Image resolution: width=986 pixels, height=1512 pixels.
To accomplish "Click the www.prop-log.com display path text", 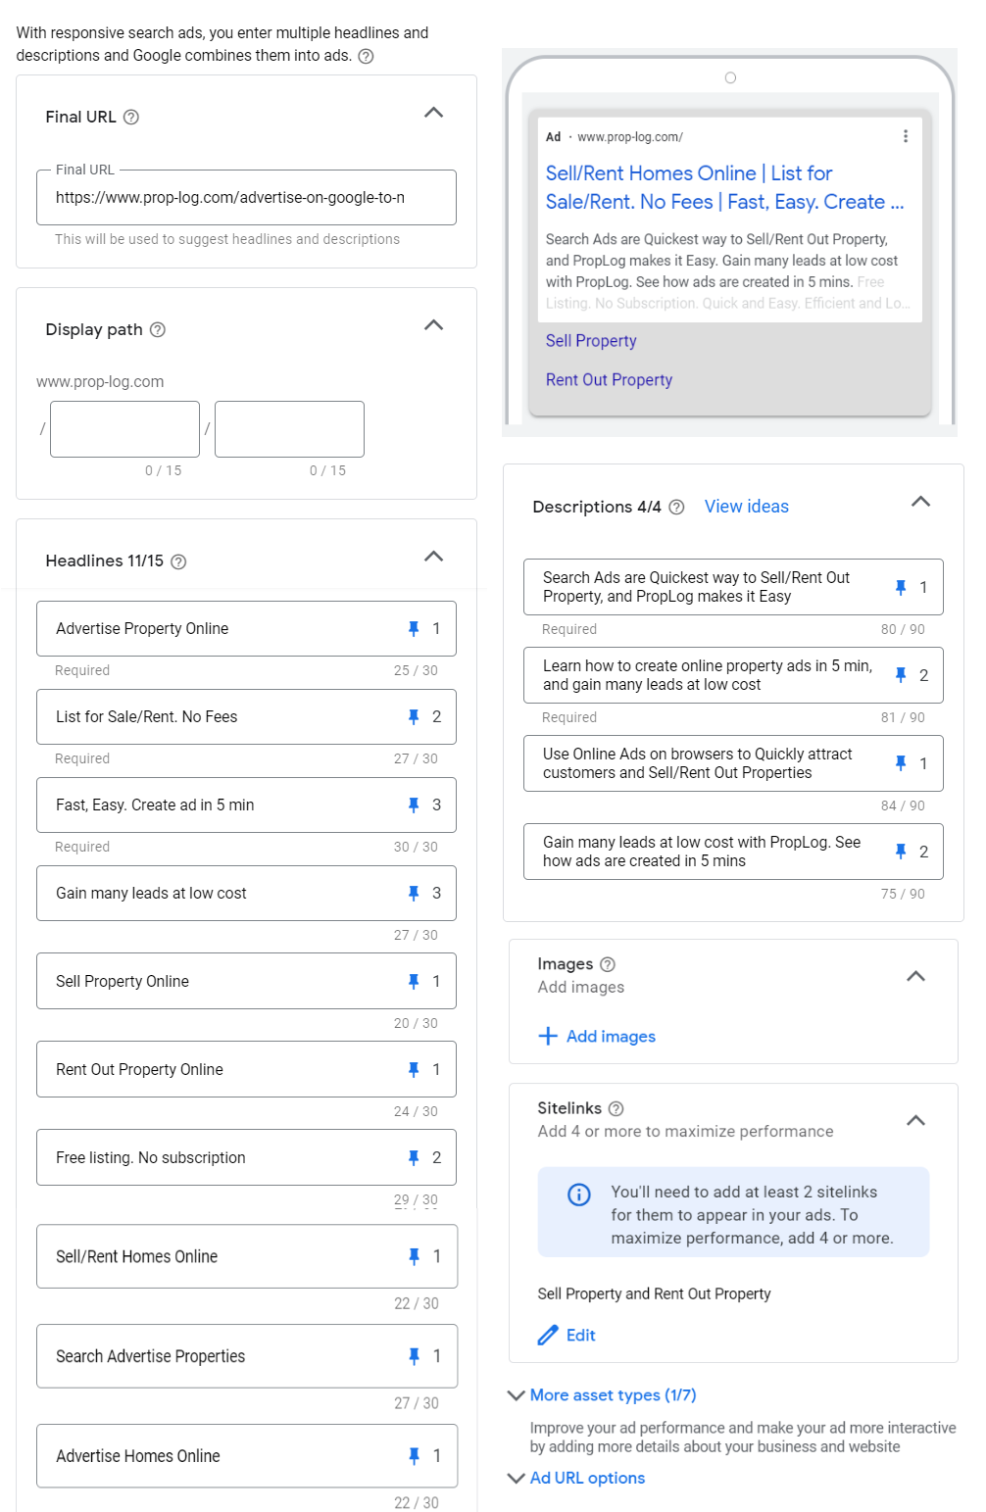I will click(x=100, y=381).
